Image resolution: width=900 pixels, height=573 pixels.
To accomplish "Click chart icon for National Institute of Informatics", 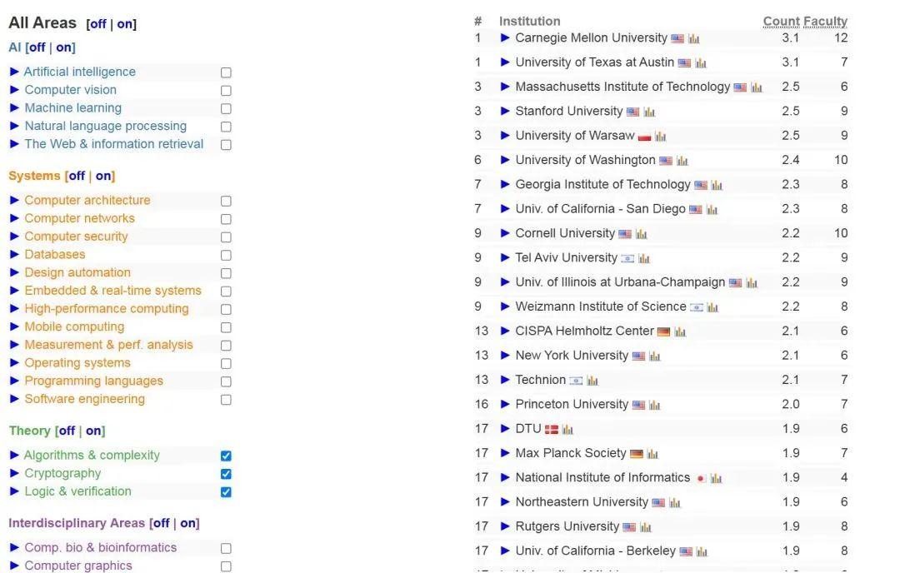I will 717,478.
